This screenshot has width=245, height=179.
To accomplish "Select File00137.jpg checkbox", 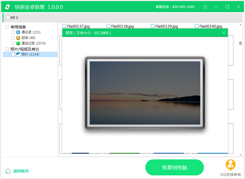I will [64, 26].
